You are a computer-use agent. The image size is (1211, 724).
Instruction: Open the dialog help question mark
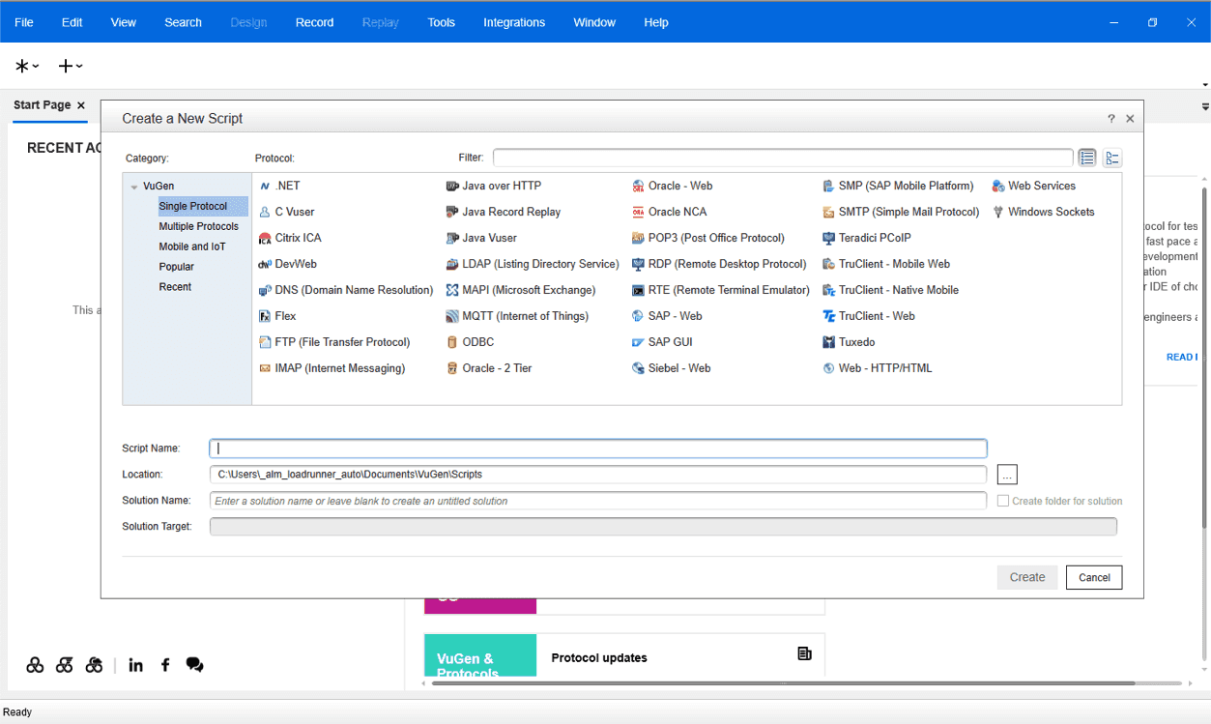(x=1111, y=119)
